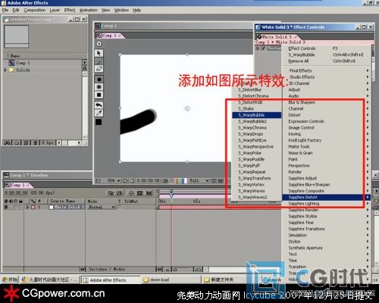Open Sapphire Lighting submenu
This screenshot has width=379, height=303.
326,204
